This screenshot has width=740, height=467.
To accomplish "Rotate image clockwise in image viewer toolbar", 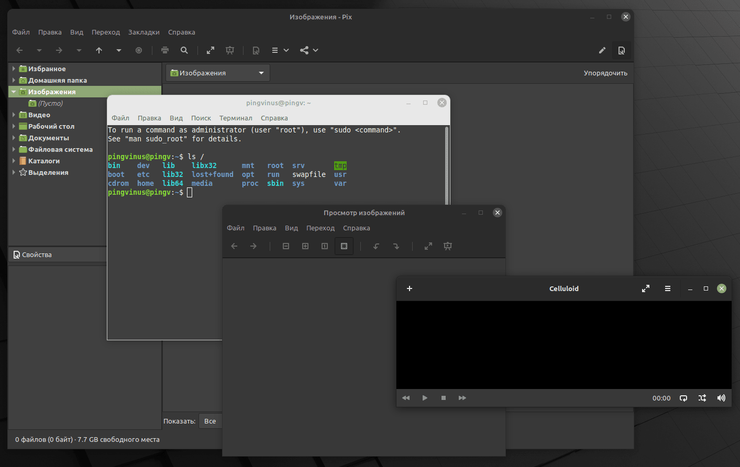I will pyautogui.click(x=396, y=246).
